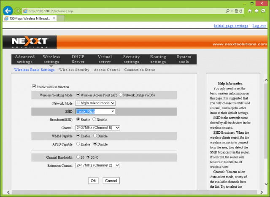Disable APSD Capable
This screenshot has height=197, width=270.
[x=95, y=144]
